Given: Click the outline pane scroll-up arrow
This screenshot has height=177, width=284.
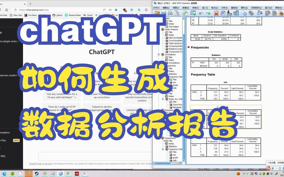Looking at the screenshot, I should point(183,18).
